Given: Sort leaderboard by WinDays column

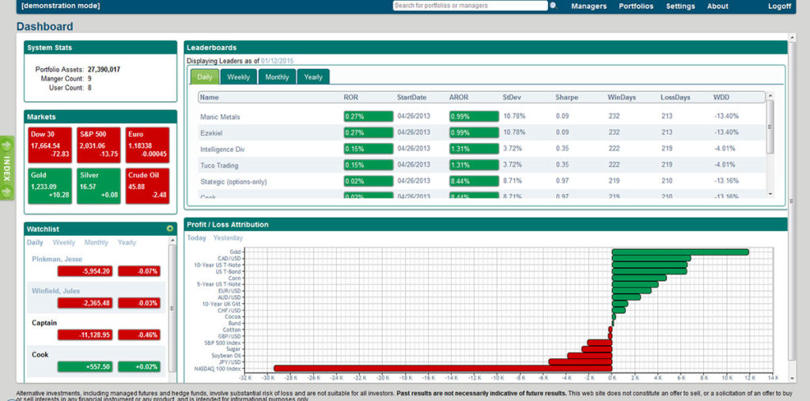Looking at the screenshot, I should (622, 97).
